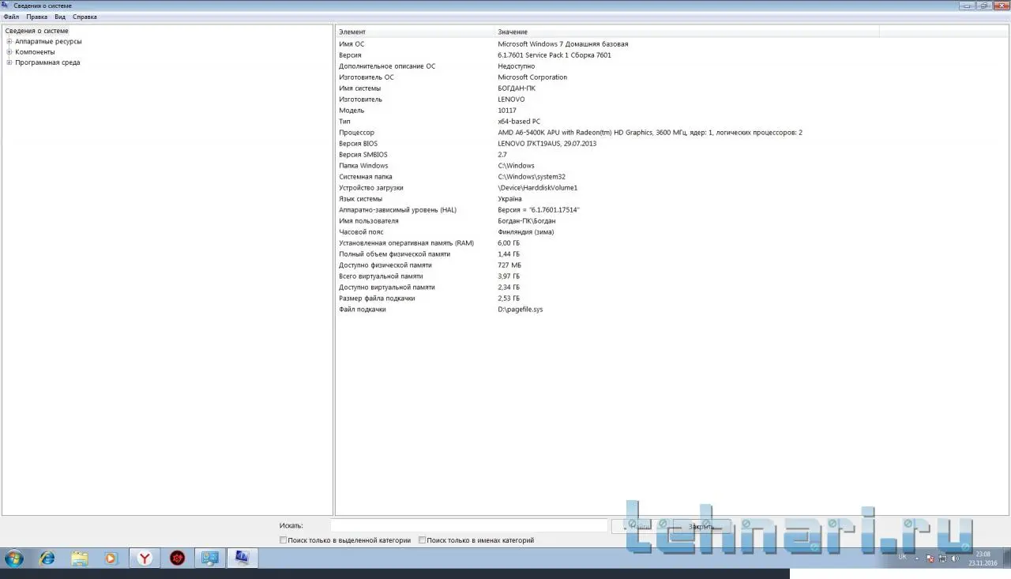Open Windows Media Player from the taskbar
The width and height of the screenshot is (1011, 579).
click(x=111, y=558)
